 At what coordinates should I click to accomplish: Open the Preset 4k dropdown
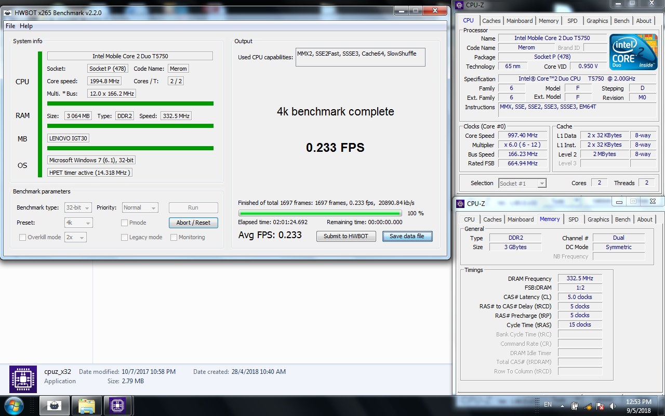point(78,223)
